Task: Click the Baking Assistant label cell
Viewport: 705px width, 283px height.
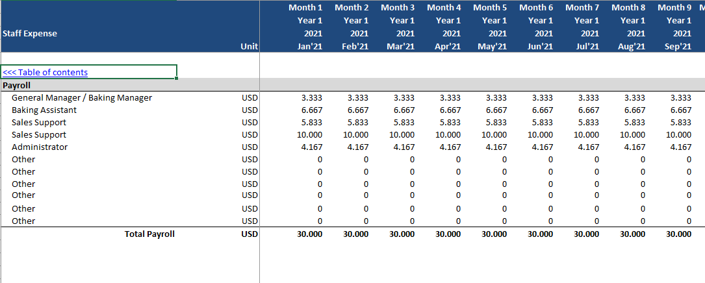Action: pos(44,110)
